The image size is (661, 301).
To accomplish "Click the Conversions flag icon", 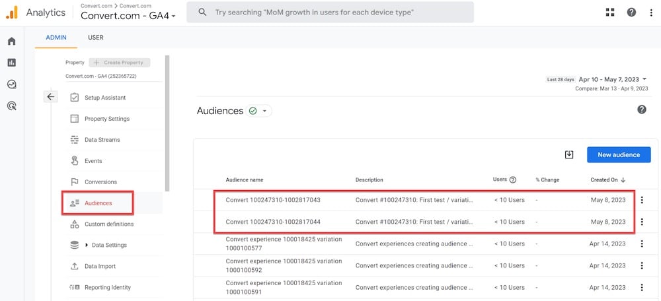I will pyautogui.click(x=75, y=182).
